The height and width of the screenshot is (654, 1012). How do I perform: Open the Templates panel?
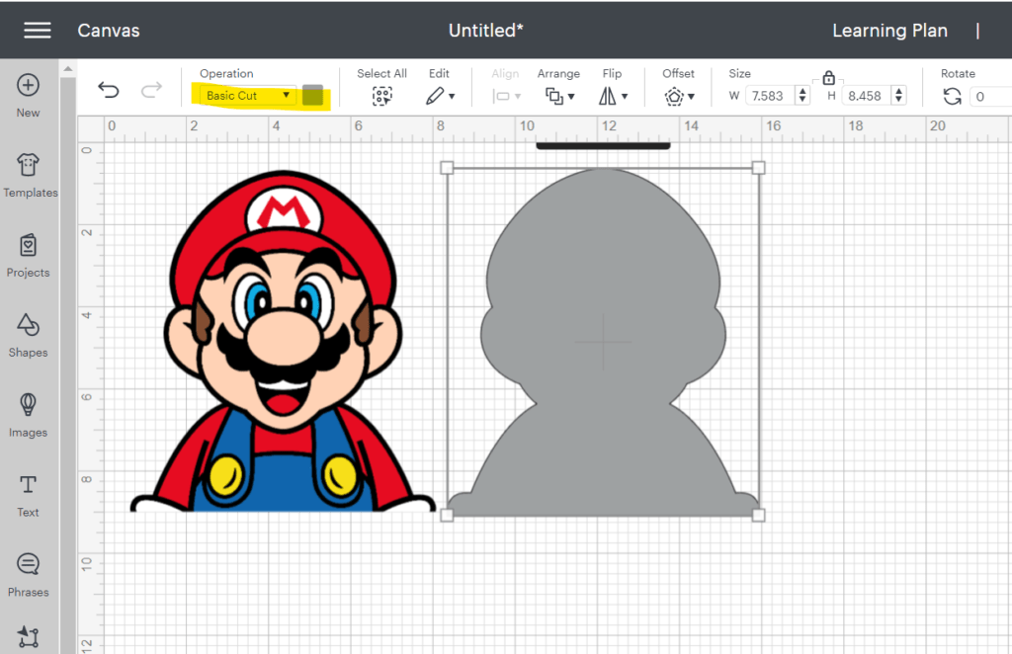click(30, 176)
